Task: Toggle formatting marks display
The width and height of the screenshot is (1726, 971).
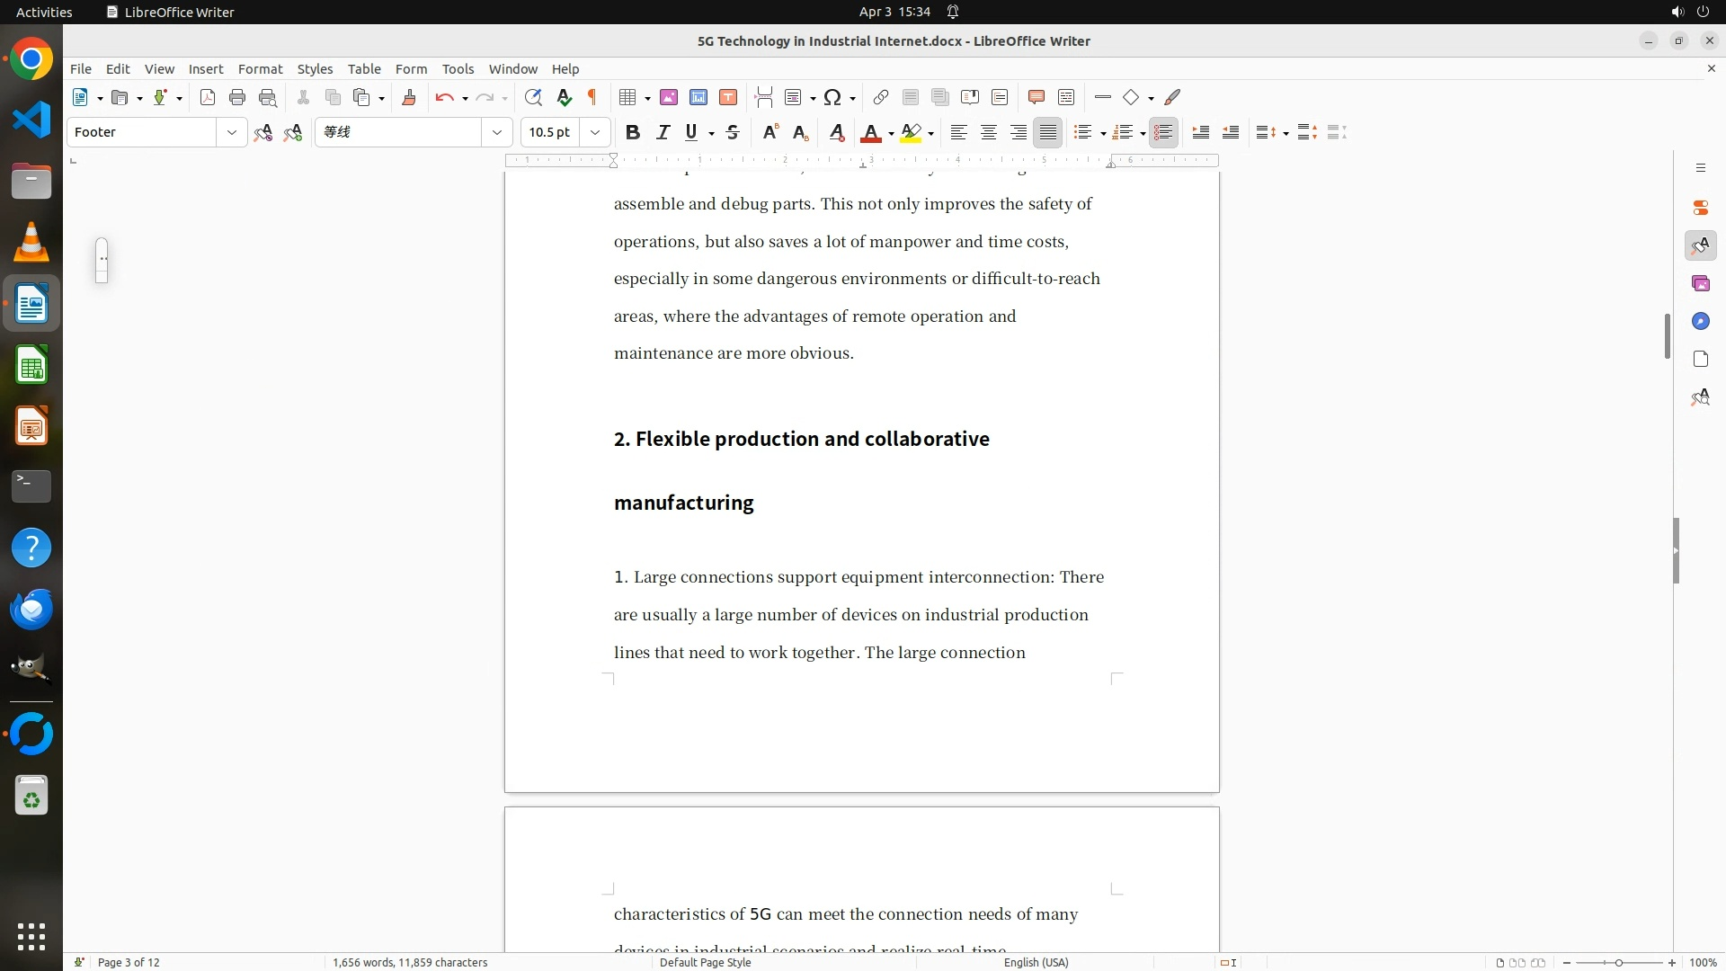Action: point(592,97)
